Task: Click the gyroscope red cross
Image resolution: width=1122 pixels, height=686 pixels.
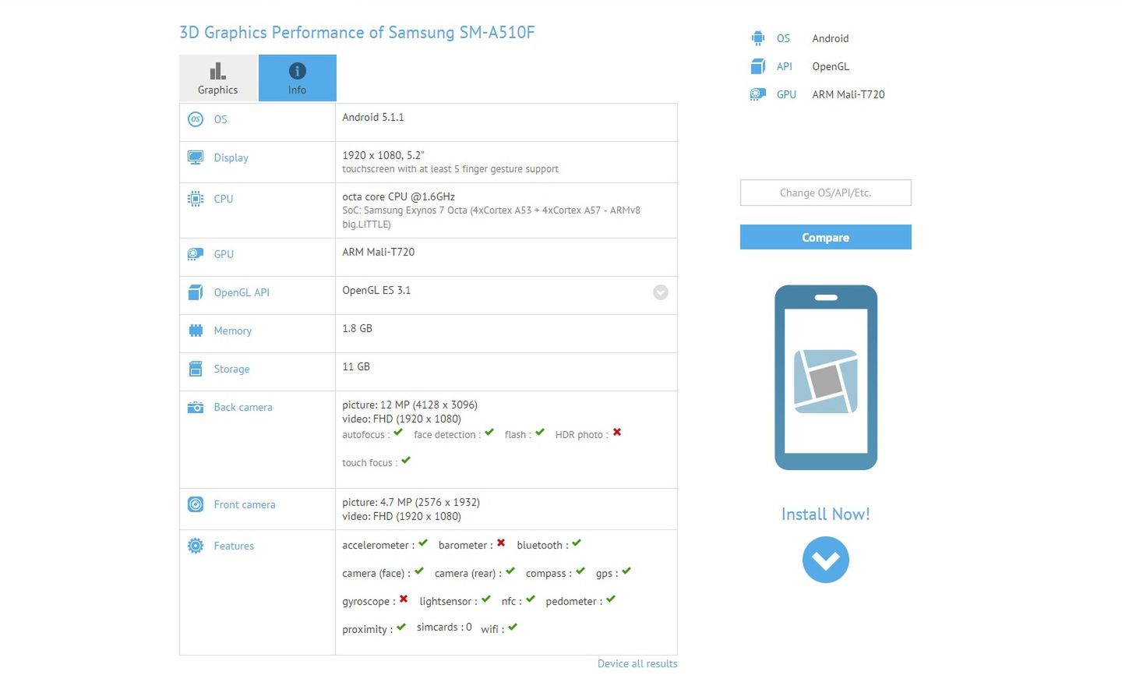Action: [404, 599]
